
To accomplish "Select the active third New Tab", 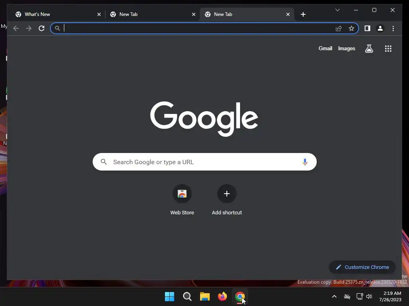I will tap(247, 14).
